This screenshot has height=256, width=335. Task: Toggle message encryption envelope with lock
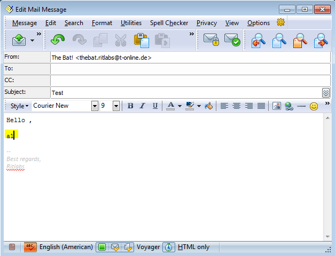211,40
